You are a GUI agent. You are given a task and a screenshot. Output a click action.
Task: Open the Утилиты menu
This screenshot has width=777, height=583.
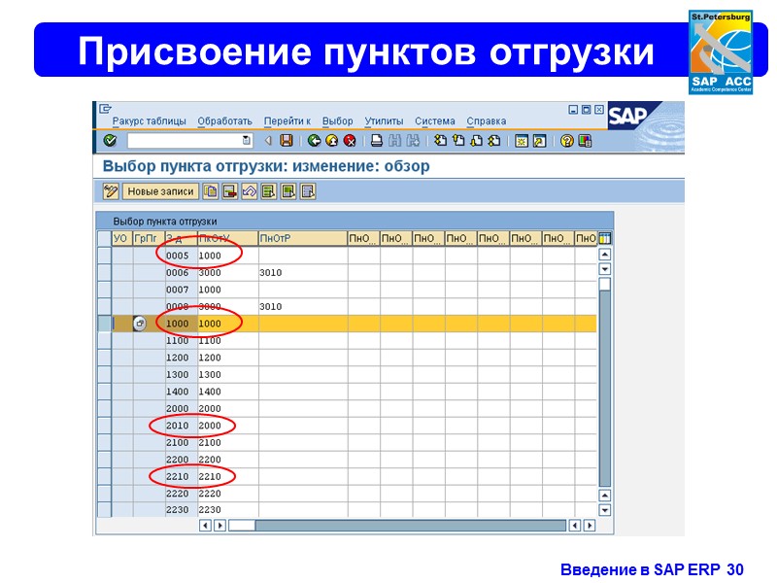[384, 120]
